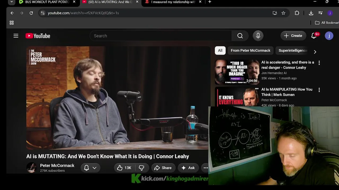This screenshot has width=339, height=190.
Task: Go back to previous page
Action: coord(12,13)
